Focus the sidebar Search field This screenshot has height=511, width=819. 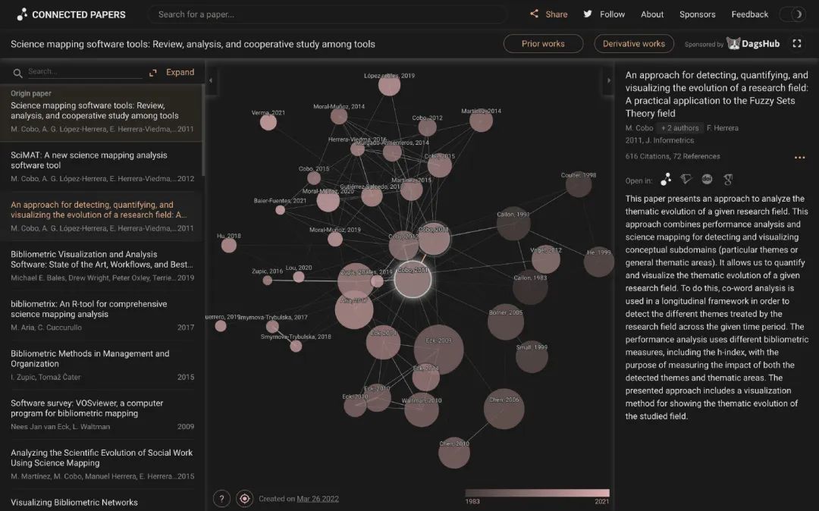(x=83, y=72)
